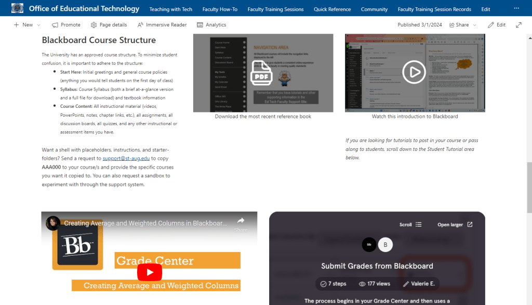The height and width of the screenshot is (305, 532).
Task: Play the YouTube Grade Center video
Action: 150,272
